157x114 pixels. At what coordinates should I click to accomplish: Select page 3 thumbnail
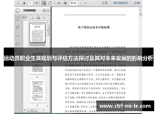coord(37,92)
